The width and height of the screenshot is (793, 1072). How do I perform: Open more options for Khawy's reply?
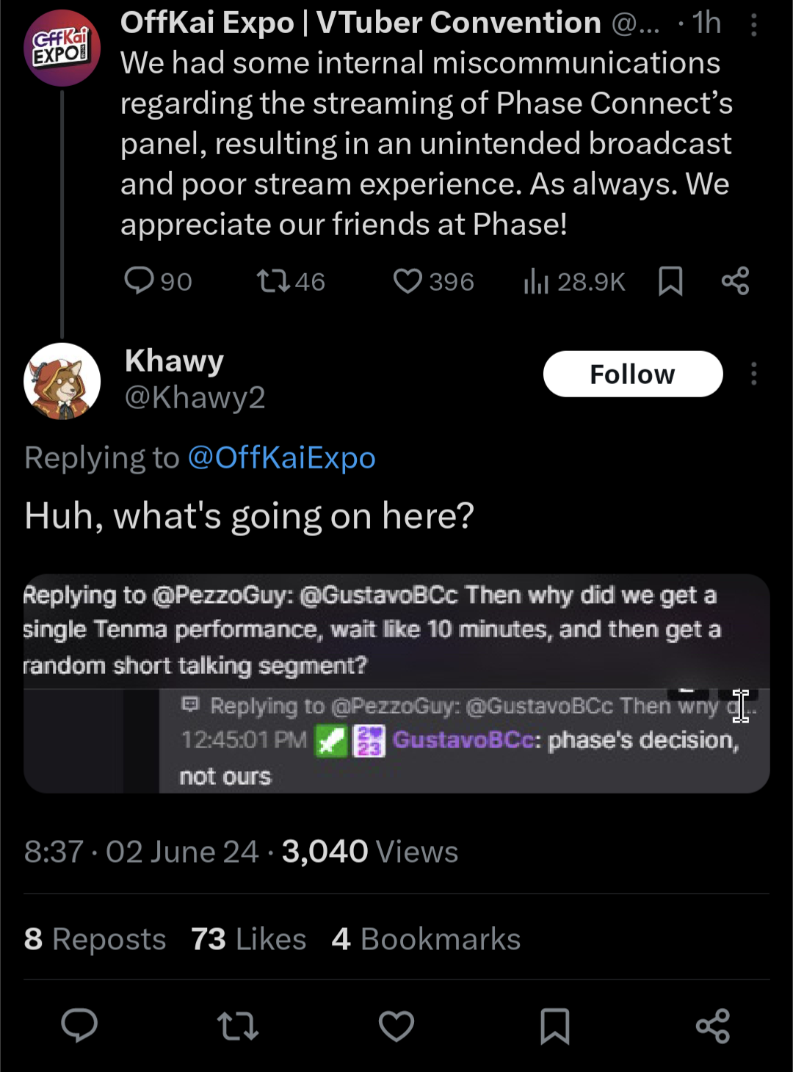tap(753, 374)
